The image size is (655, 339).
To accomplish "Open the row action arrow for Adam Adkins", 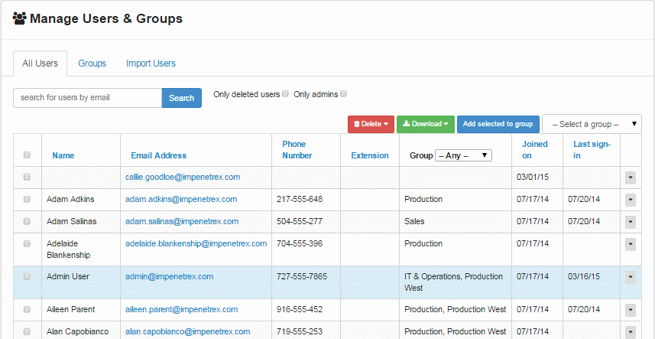I will coord(631,200).
